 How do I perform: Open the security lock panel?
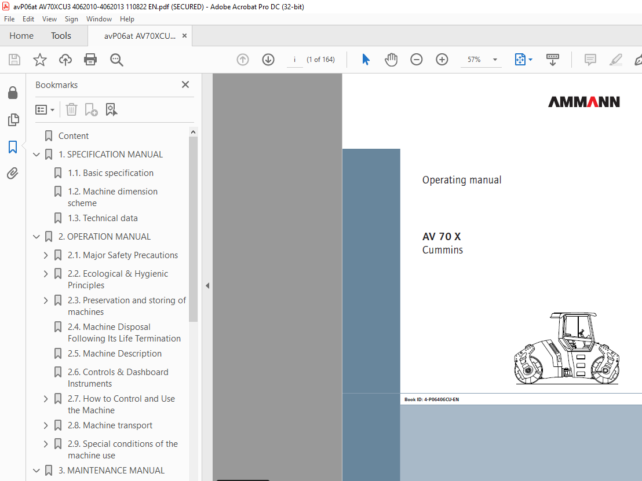click(13, 93)
